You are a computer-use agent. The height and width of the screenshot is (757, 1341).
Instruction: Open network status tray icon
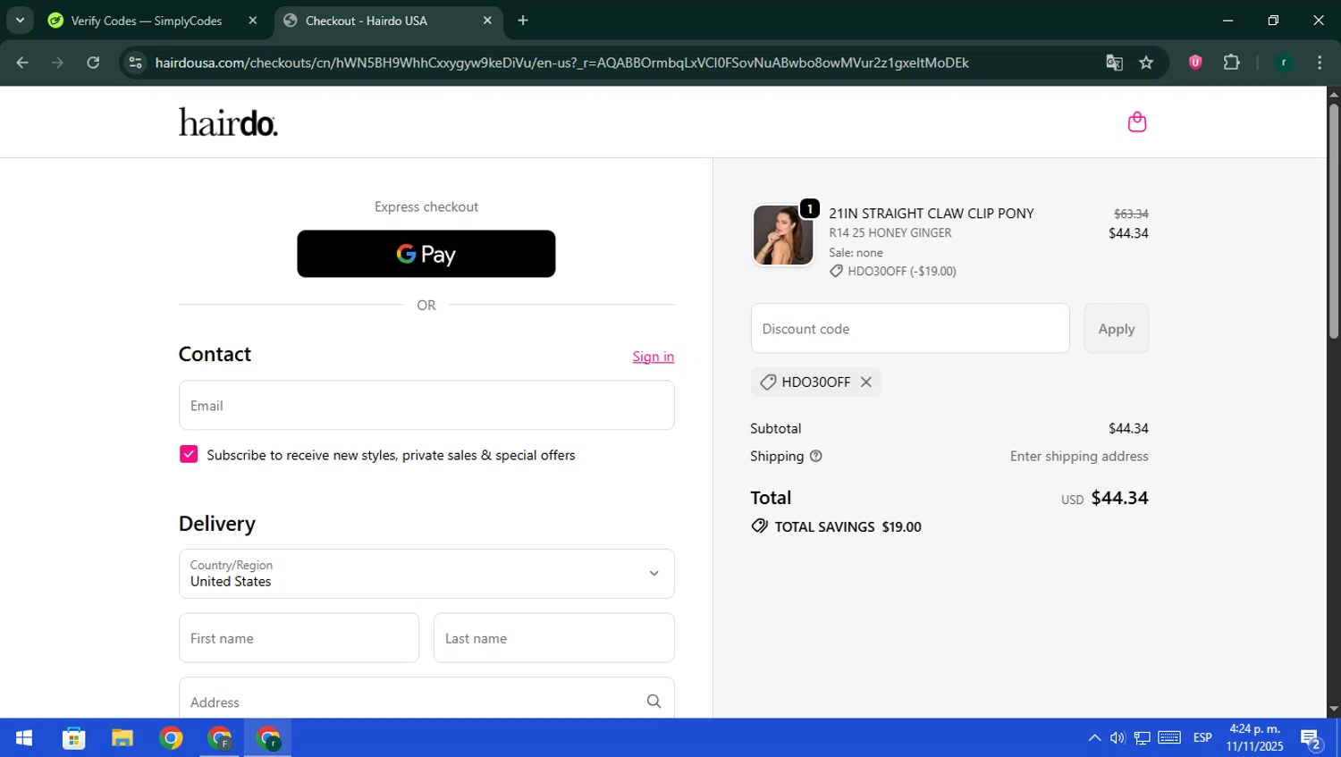tap(1142, 738)
